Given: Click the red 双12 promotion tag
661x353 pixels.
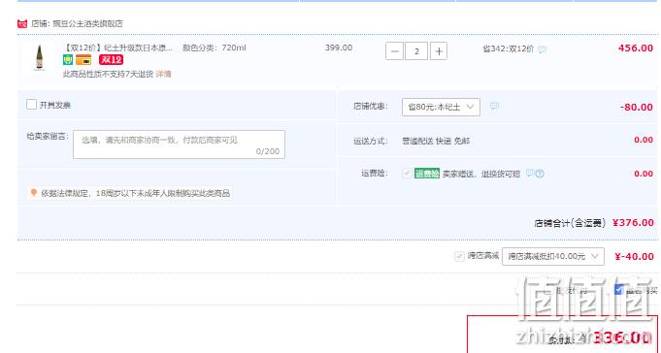Looking at the screenshot, I should click(x=111, y=60).
